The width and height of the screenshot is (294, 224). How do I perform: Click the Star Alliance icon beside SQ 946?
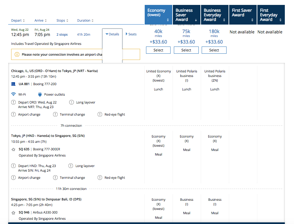[x=13, y=212]
